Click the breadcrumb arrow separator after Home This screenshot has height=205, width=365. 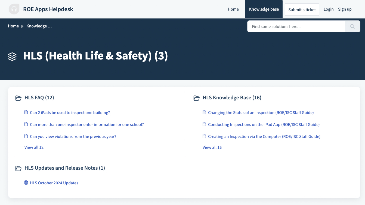click(23, 26)
